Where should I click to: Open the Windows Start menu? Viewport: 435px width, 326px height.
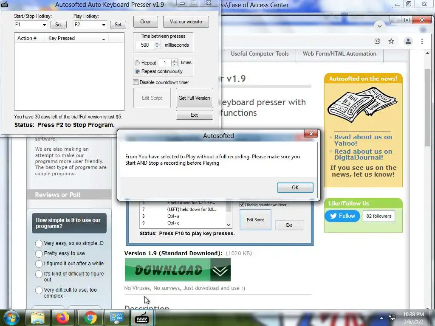click(11, 318)
